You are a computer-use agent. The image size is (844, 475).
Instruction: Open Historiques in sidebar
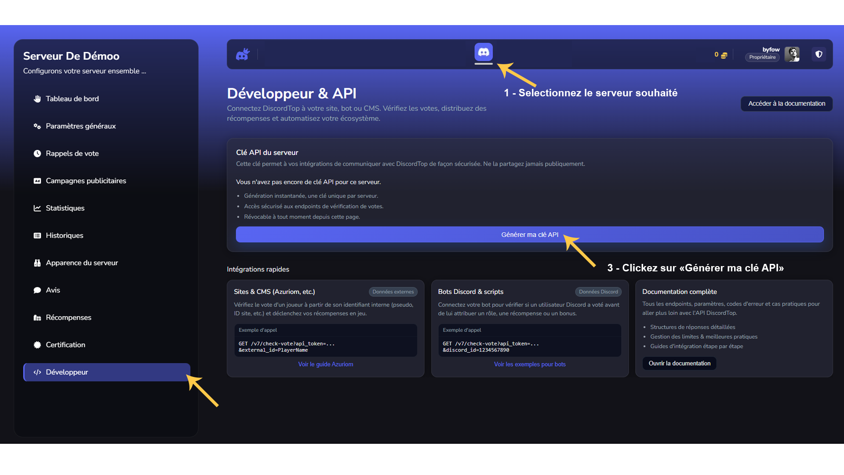pyautogui.click(x=64, y=235)
